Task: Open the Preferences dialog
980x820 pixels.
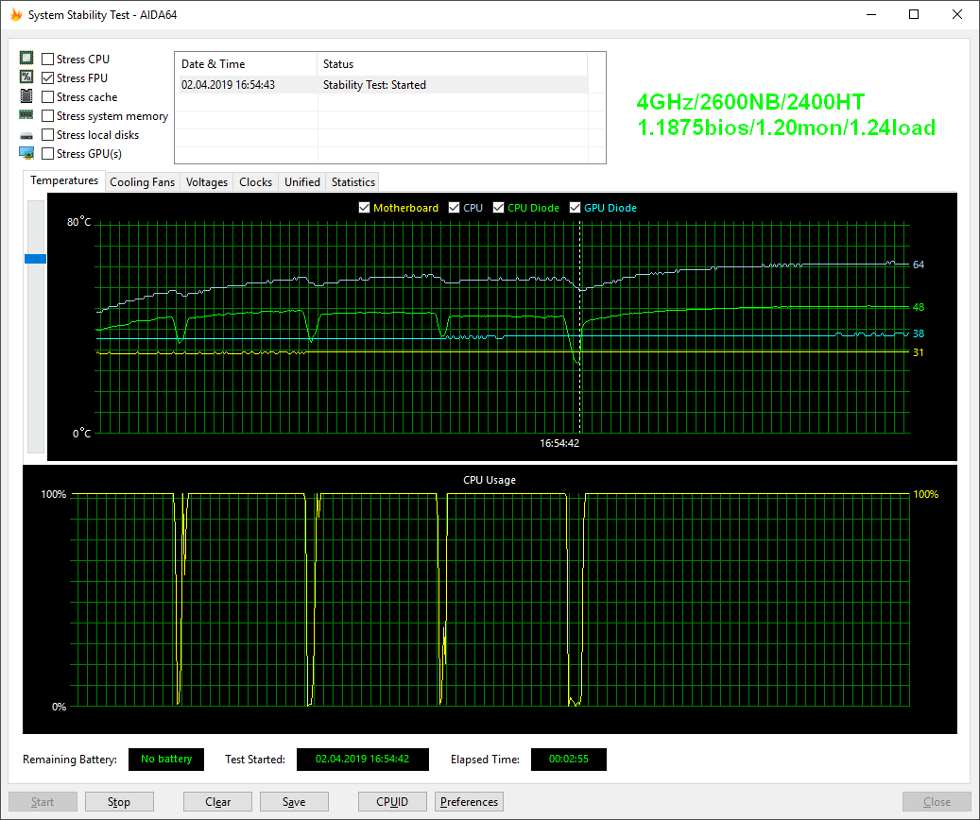Action: coord(469,801)
